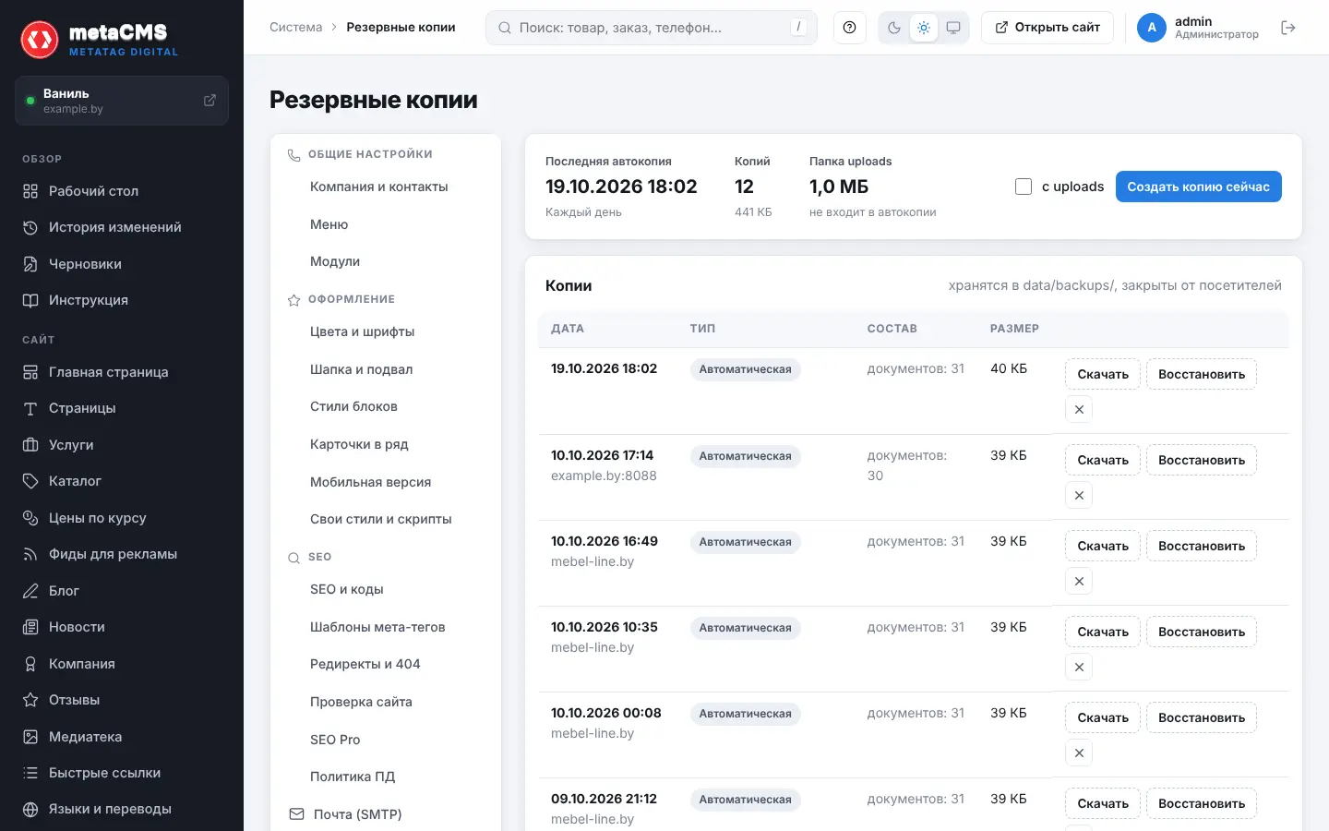Screen dimensions: 1329x831
Task: Open 'Почта (SMTP)' settings section
Action: pyautogui.click(x=386, y=814)
